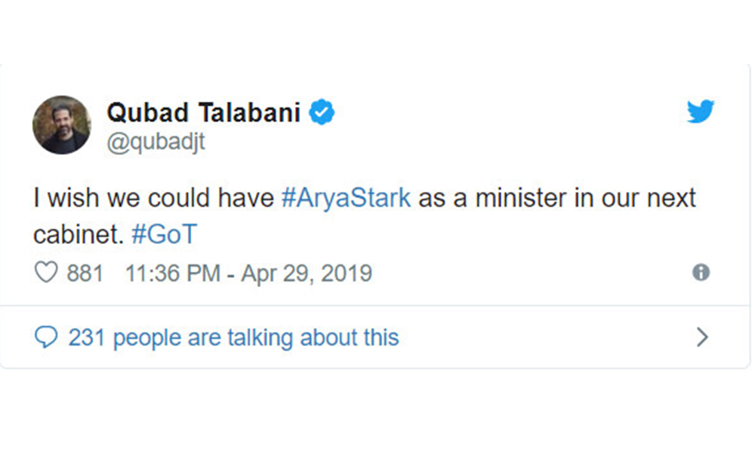Expand the conversation with the right chevron
755x453 pixels.
pos(702,337)
